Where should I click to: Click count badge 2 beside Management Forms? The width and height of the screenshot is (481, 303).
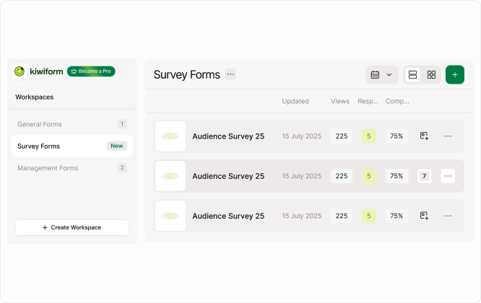122,167
